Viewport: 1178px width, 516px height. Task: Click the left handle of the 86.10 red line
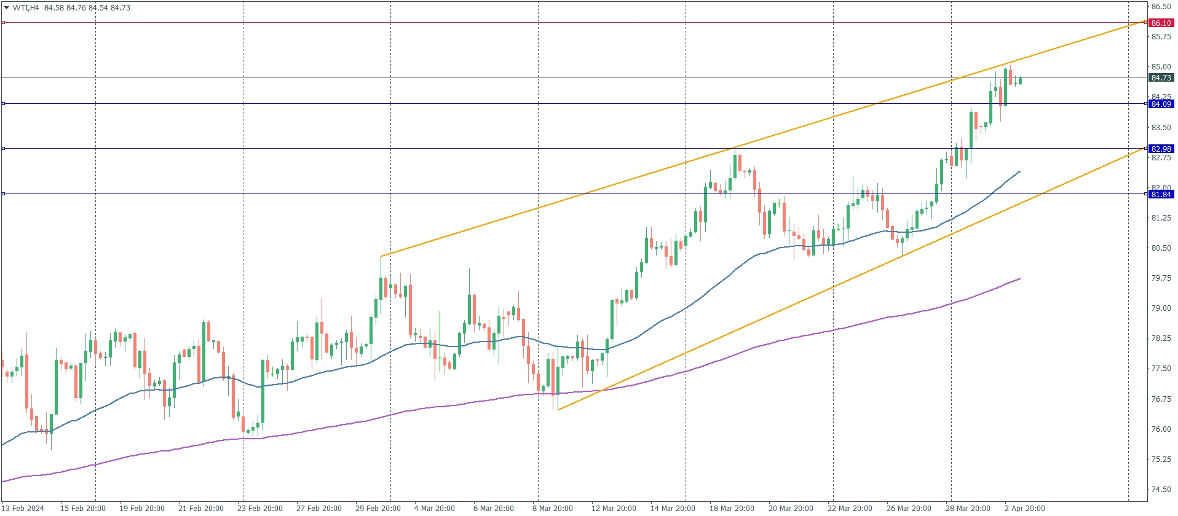pyautogui.click(x=3, y=23)
